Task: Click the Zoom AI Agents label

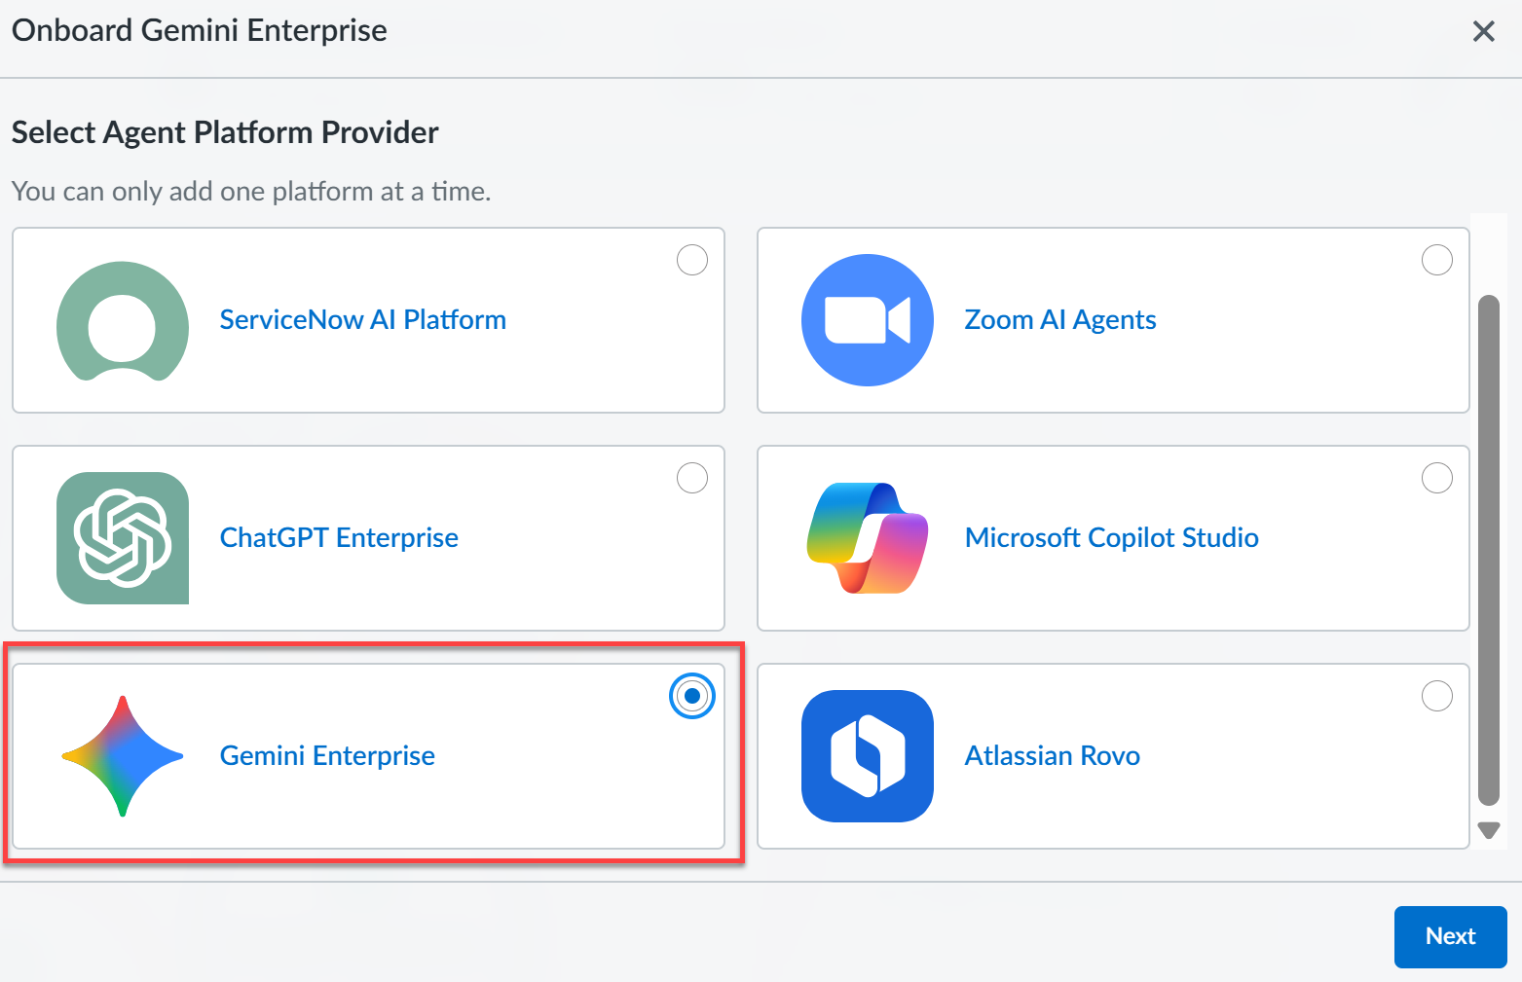Action: point(1059,320)
